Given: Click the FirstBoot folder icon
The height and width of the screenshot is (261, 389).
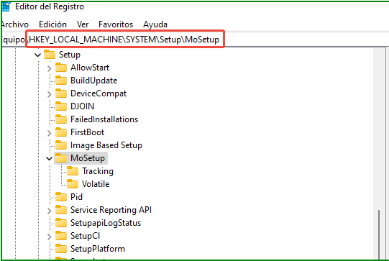Looking at the screenshot, I should click(x=61, y=132).
